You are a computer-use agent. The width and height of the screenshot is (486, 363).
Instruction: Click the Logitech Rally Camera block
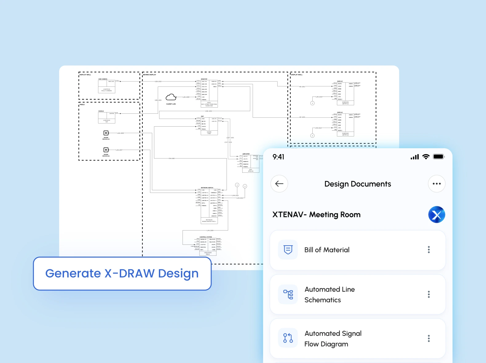(107, 86)
